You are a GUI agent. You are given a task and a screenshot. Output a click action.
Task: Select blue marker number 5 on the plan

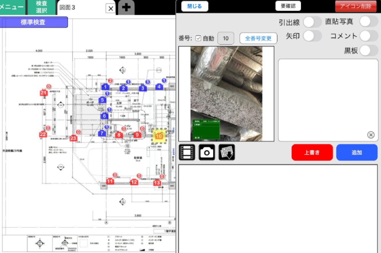(x=102, y=100)
